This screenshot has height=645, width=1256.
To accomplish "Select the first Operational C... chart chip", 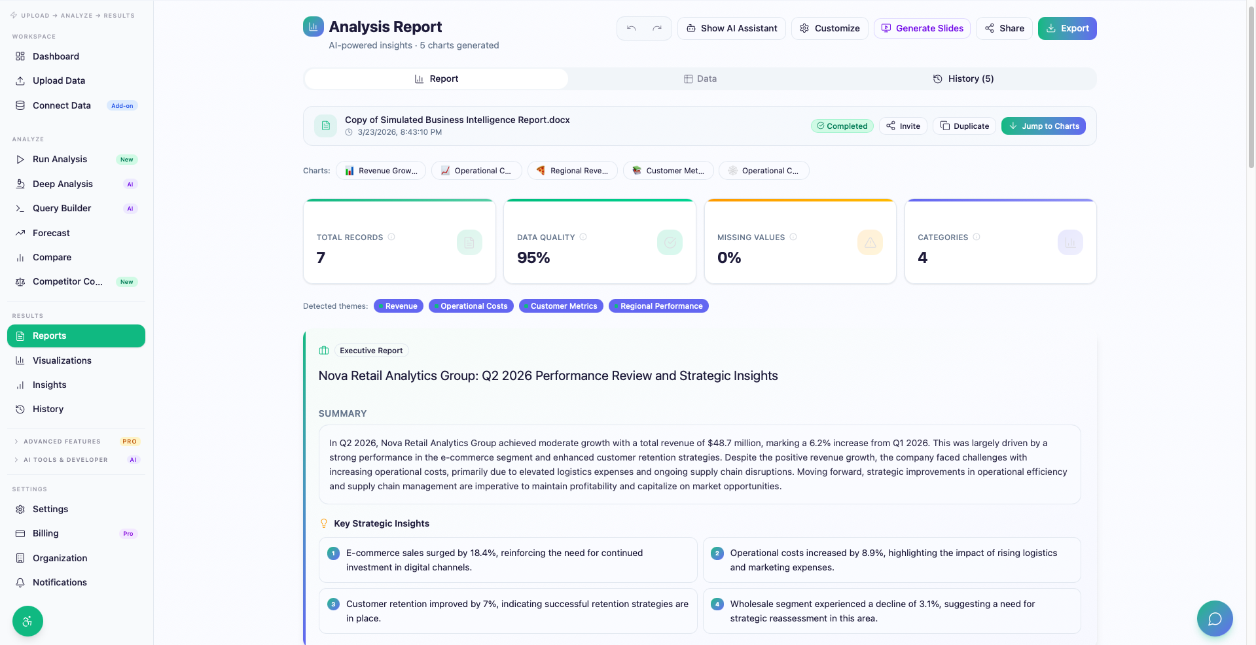I will (x=476, y=171).
